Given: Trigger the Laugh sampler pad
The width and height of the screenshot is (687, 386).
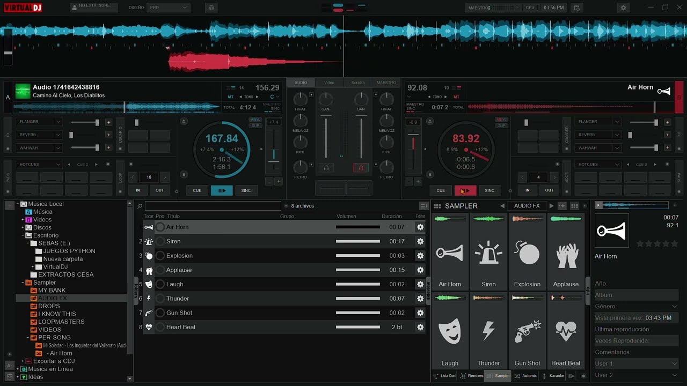Looking at the screenshot, I should tap(450, 331).
